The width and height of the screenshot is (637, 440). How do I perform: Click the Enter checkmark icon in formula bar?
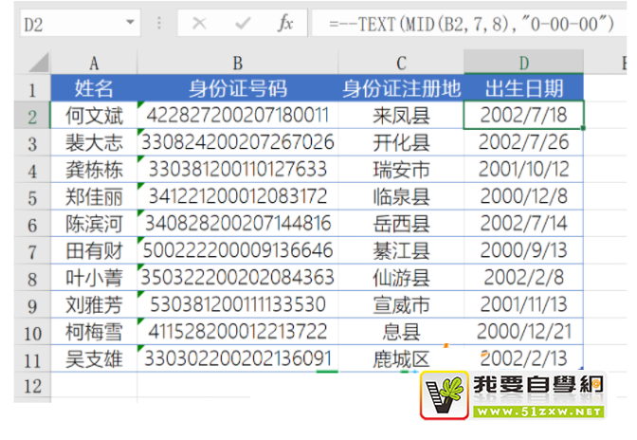243,23
